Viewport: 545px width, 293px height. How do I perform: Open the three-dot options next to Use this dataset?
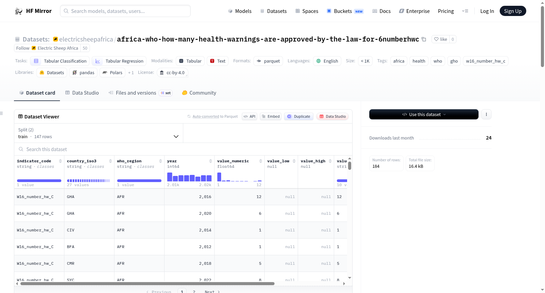click(x=486, y=114)
